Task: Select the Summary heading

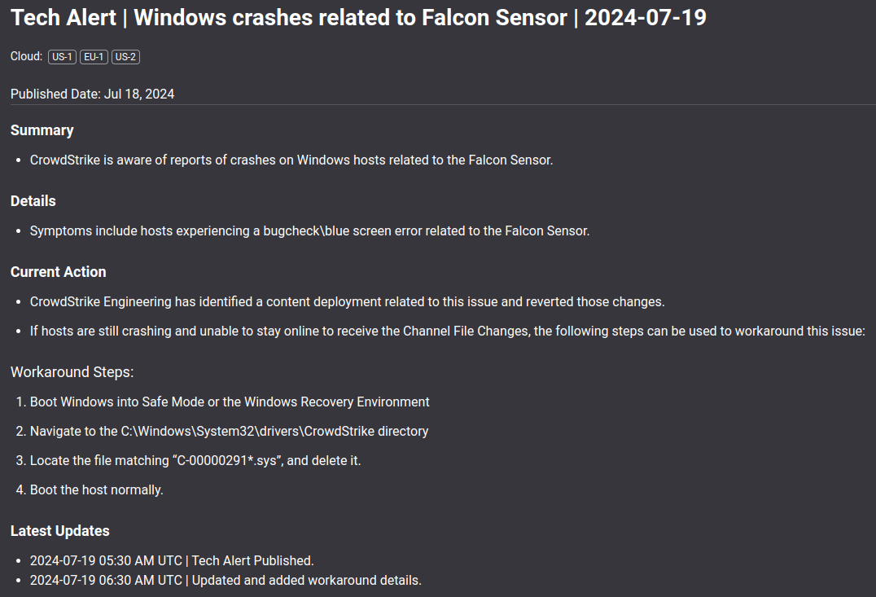Action: click(42, 130)
